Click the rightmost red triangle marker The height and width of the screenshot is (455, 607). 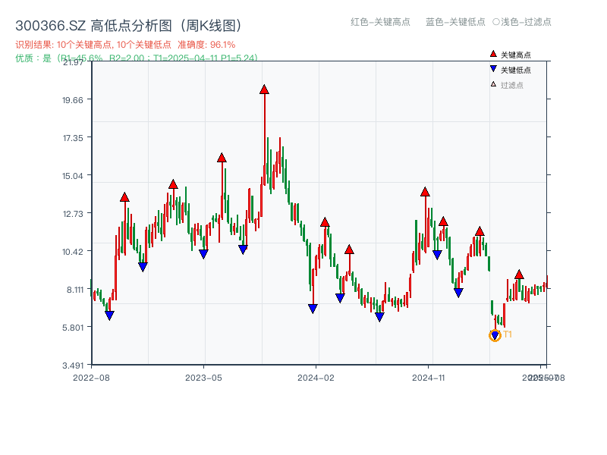coord(519,274)
